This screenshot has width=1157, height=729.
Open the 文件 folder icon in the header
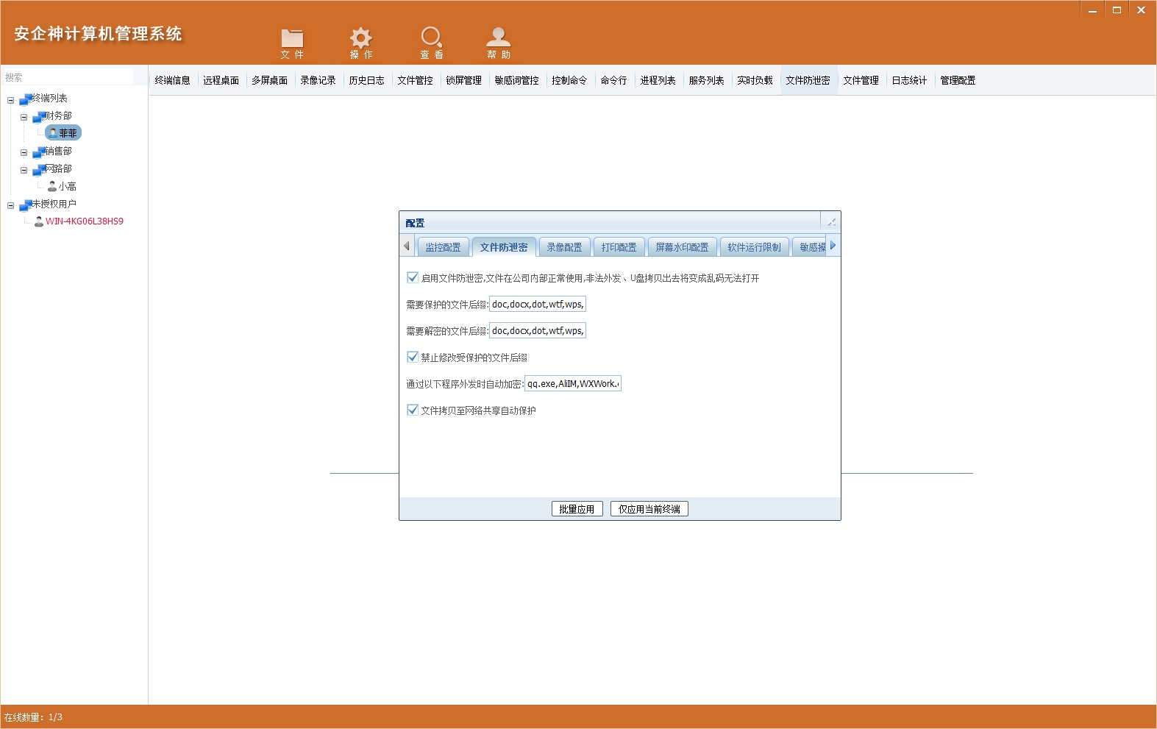292,38
